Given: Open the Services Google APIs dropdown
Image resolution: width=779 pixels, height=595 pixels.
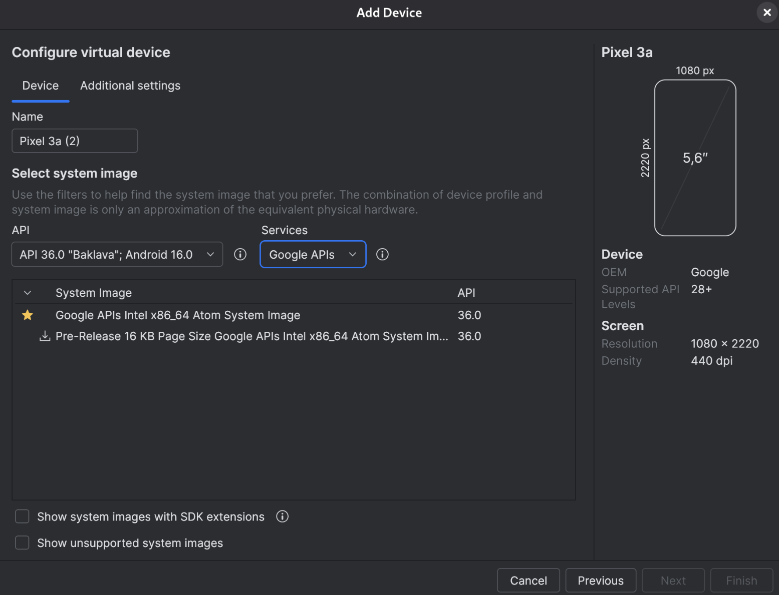Looking at the screenshot, I should [313, 255].
